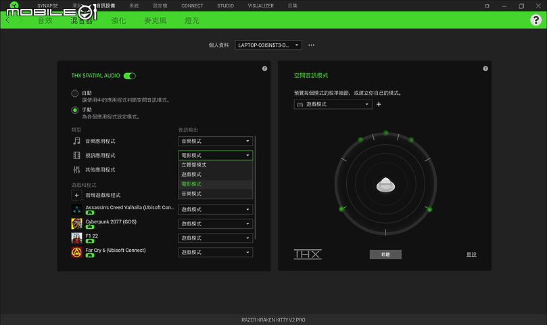547x325 pixels.
Task: Open Far Cry 6 mode dropdown
Action: coord(215,252)
